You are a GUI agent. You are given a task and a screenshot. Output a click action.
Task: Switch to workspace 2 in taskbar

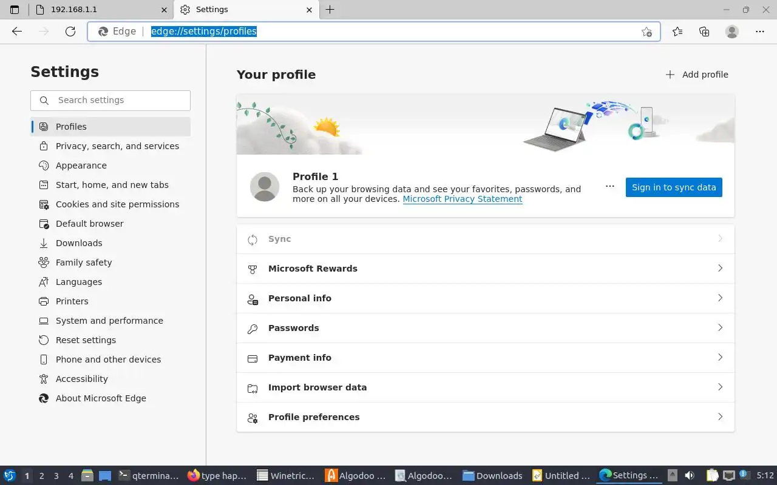coord(42,476)
